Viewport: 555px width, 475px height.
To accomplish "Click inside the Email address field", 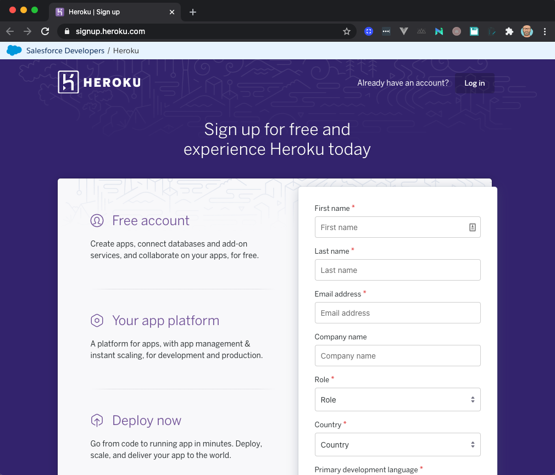I will point(397,312).
